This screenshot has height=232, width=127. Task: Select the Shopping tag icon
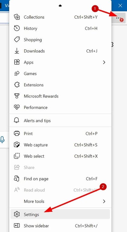click(17, 40)
